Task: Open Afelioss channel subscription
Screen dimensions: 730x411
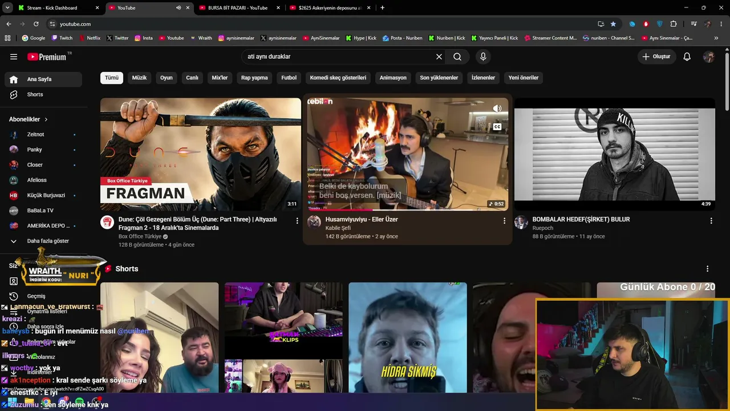Action: point(43,180)
